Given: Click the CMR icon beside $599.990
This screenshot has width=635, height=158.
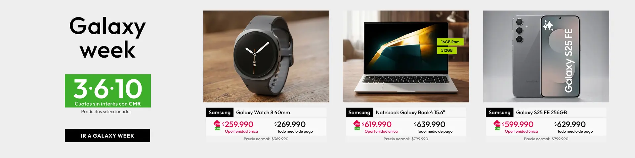Looking at the screenshot, I should click(x=497, y=125).
